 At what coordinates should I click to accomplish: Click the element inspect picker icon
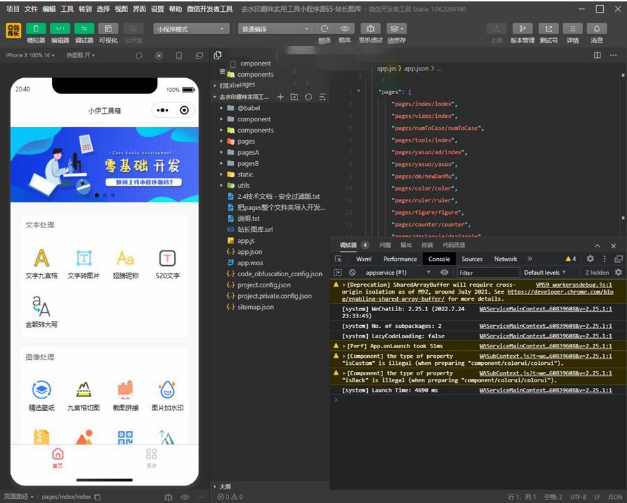pos(339,259)
